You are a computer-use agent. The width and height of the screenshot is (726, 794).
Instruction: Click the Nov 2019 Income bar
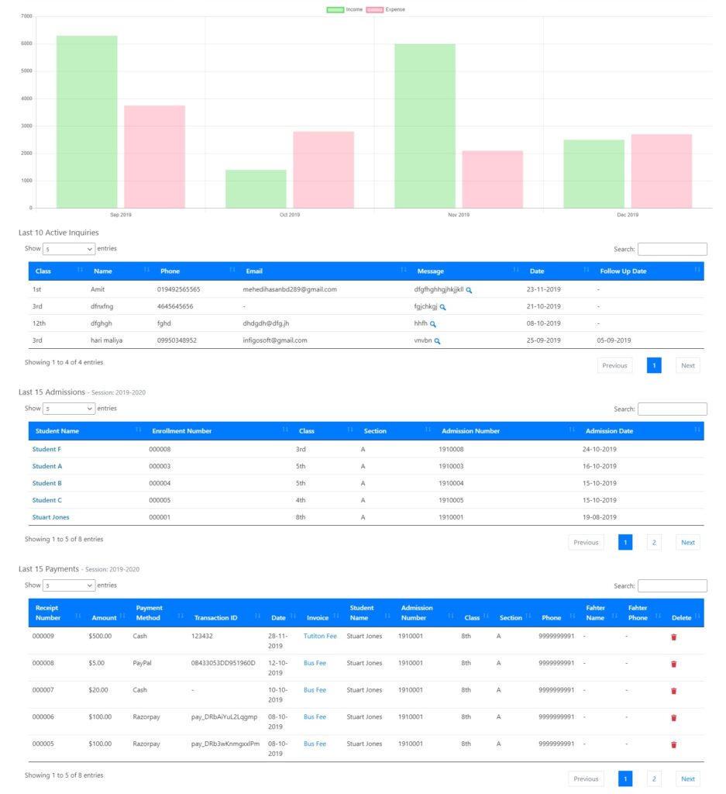point(425,126)
